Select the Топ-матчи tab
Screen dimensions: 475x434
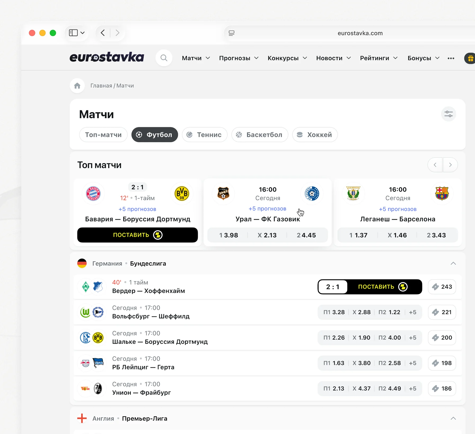(x=103, y=135)
